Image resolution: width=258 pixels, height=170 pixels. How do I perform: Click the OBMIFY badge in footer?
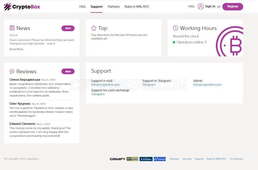118,159
